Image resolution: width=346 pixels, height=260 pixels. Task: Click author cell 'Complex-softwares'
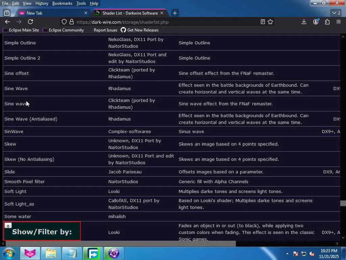click(x=129, y=132)
